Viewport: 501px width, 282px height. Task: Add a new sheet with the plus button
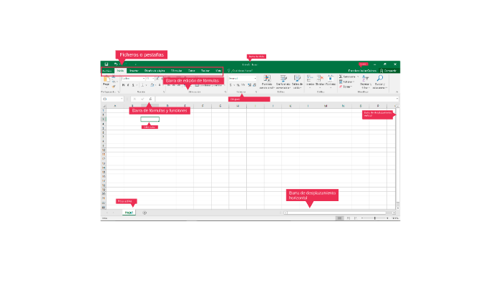click(x=145, y=213)
